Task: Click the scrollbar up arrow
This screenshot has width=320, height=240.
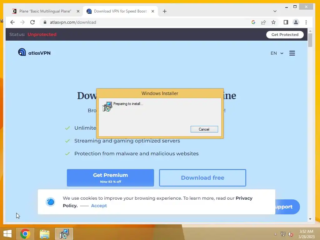Action: 310,31
